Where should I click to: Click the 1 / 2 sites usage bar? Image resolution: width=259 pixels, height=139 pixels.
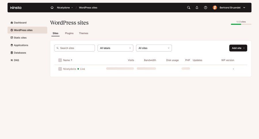coord(241,24)
